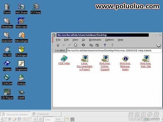Open WinLinux Online Support link
This screenshot has width=163, height=122.
coord(105,63)
